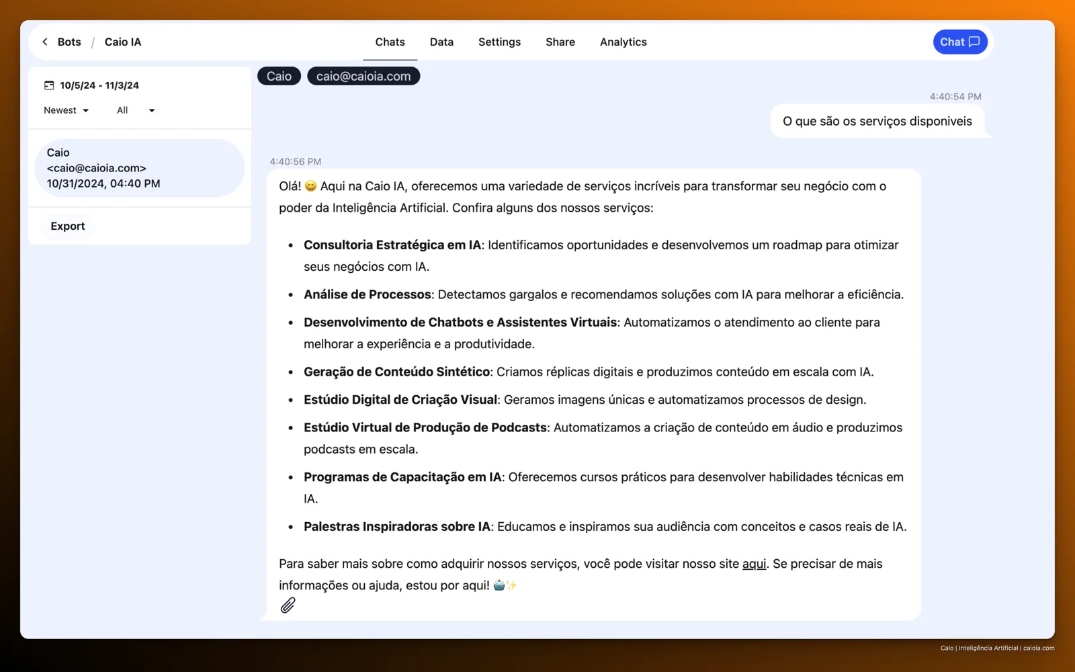Click the caio@caioia.com email tag
This screenshot has height=672, width=1075.
[363, 76]
